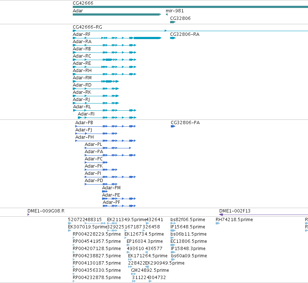Click the Adar-PA protein label

94,152
